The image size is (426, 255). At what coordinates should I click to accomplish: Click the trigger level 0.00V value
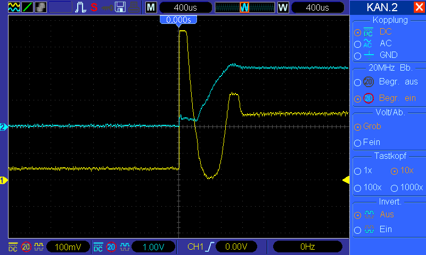click(236, 246)
